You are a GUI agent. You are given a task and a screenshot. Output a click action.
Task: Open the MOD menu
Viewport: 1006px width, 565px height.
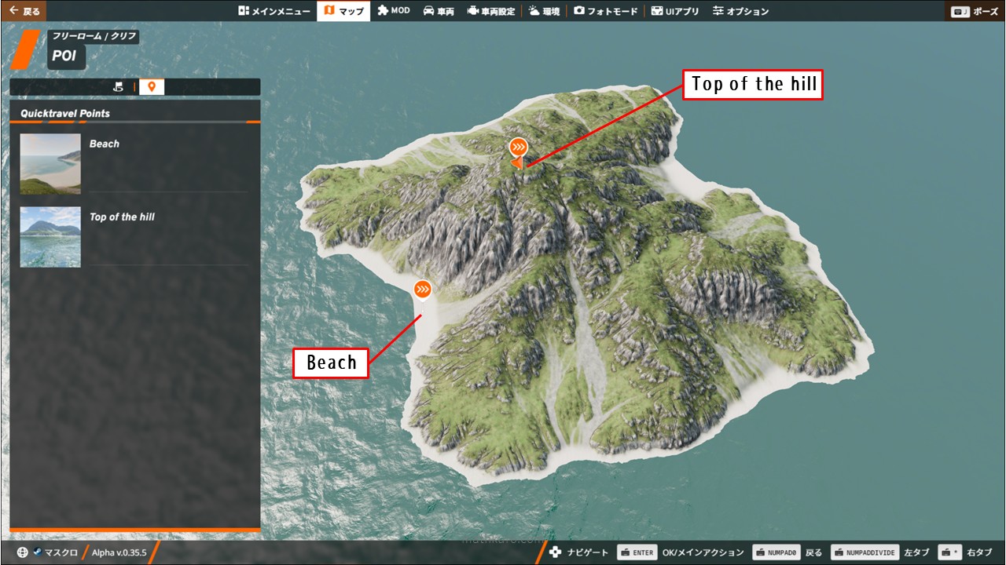(x=393, y=11)
